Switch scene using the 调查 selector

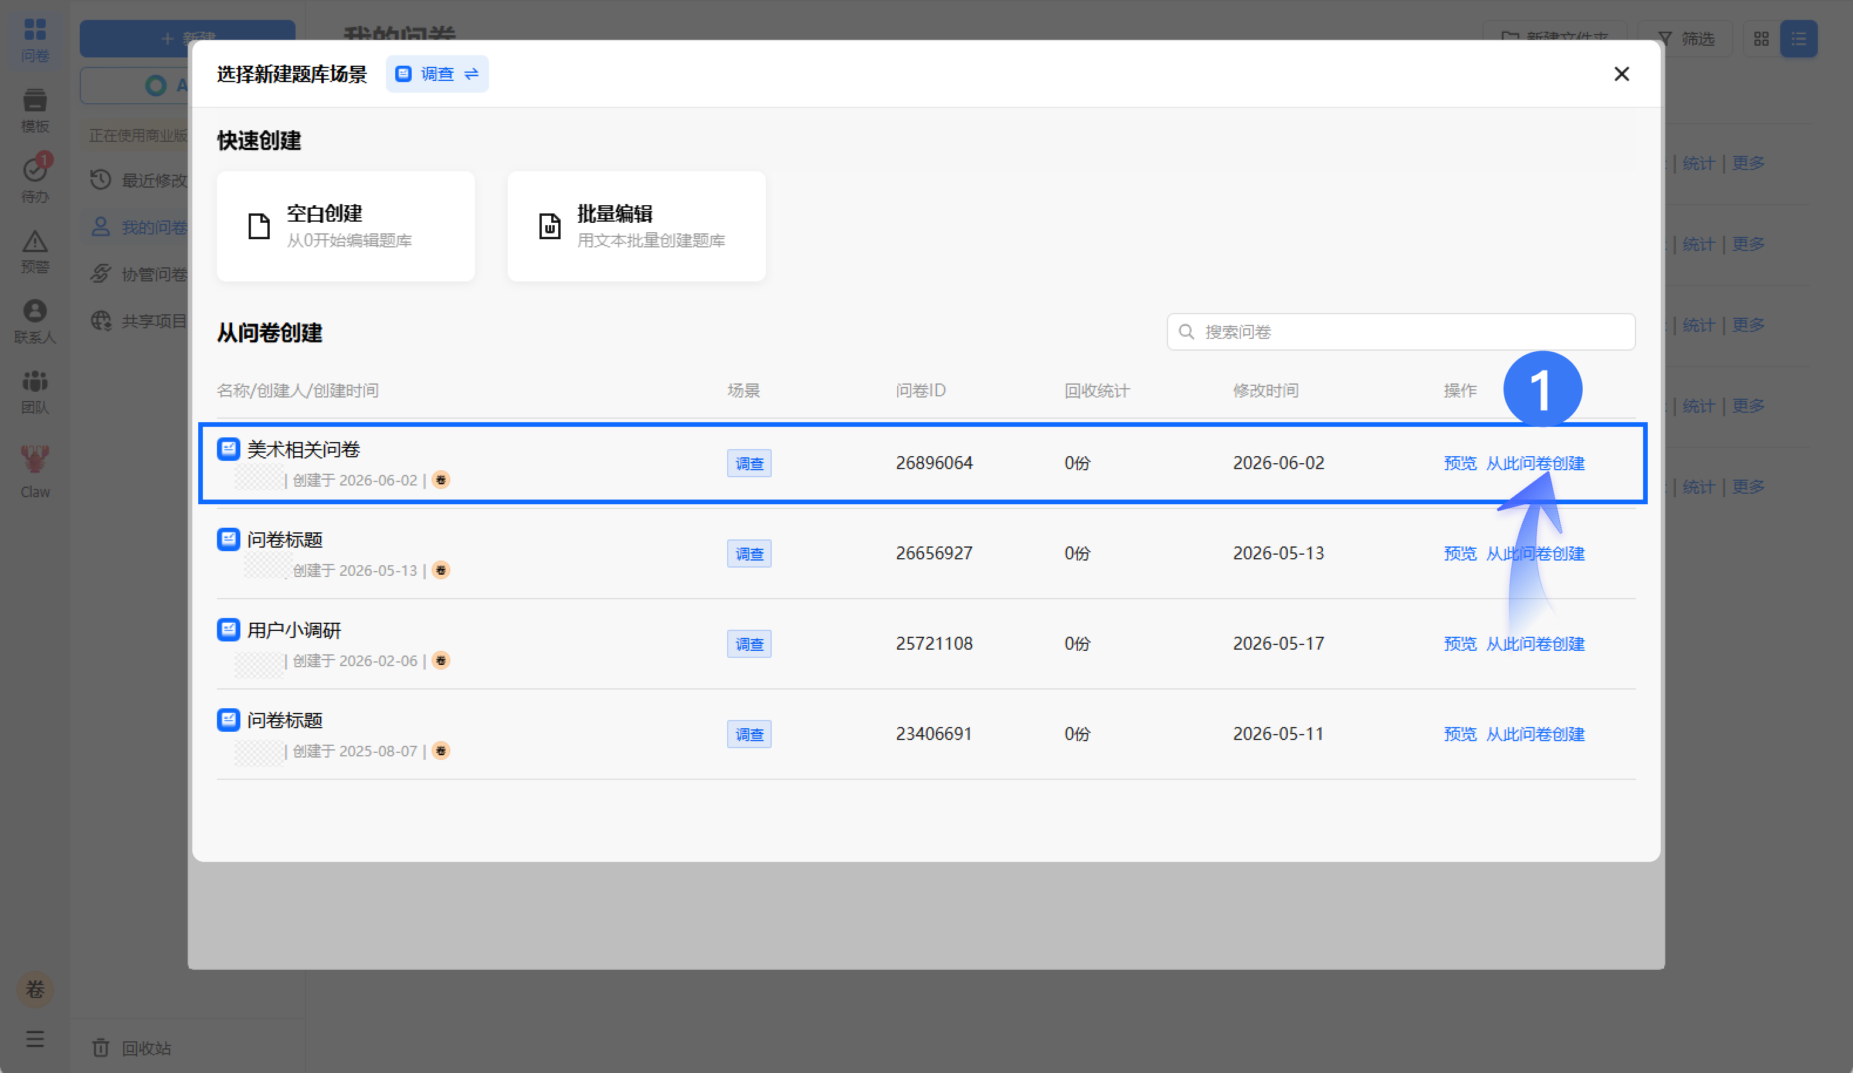(x=437, y=73)
